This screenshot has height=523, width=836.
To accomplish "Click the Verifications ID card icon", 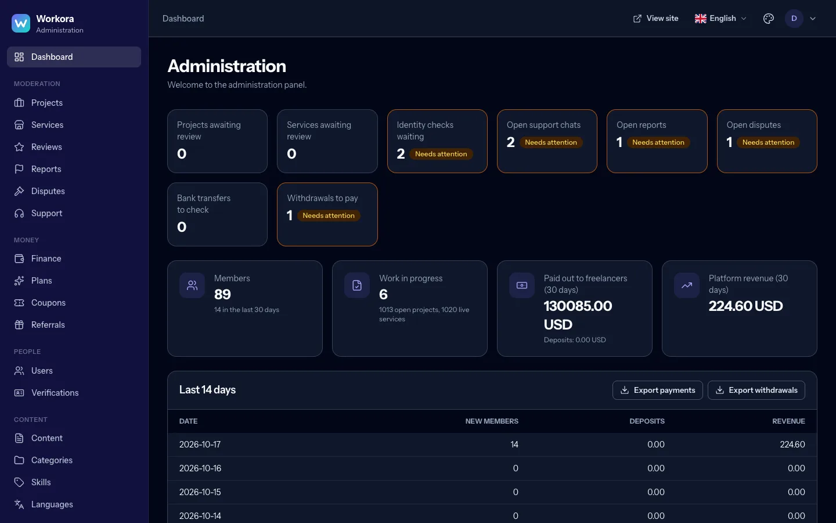I will [x=19, y=393].
